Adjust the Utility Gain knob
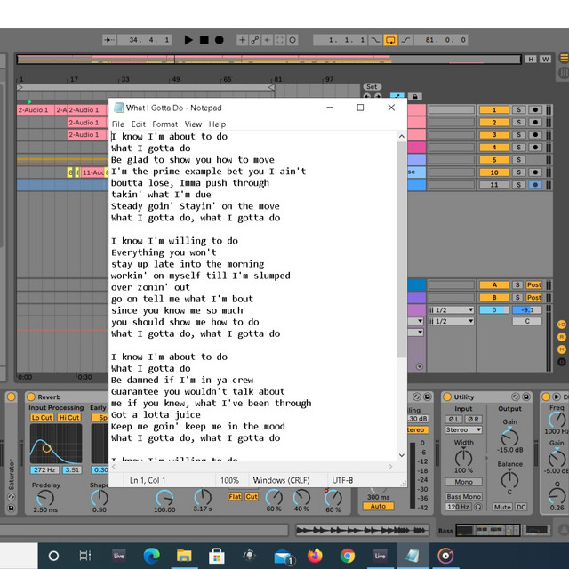 click(509, 437)
